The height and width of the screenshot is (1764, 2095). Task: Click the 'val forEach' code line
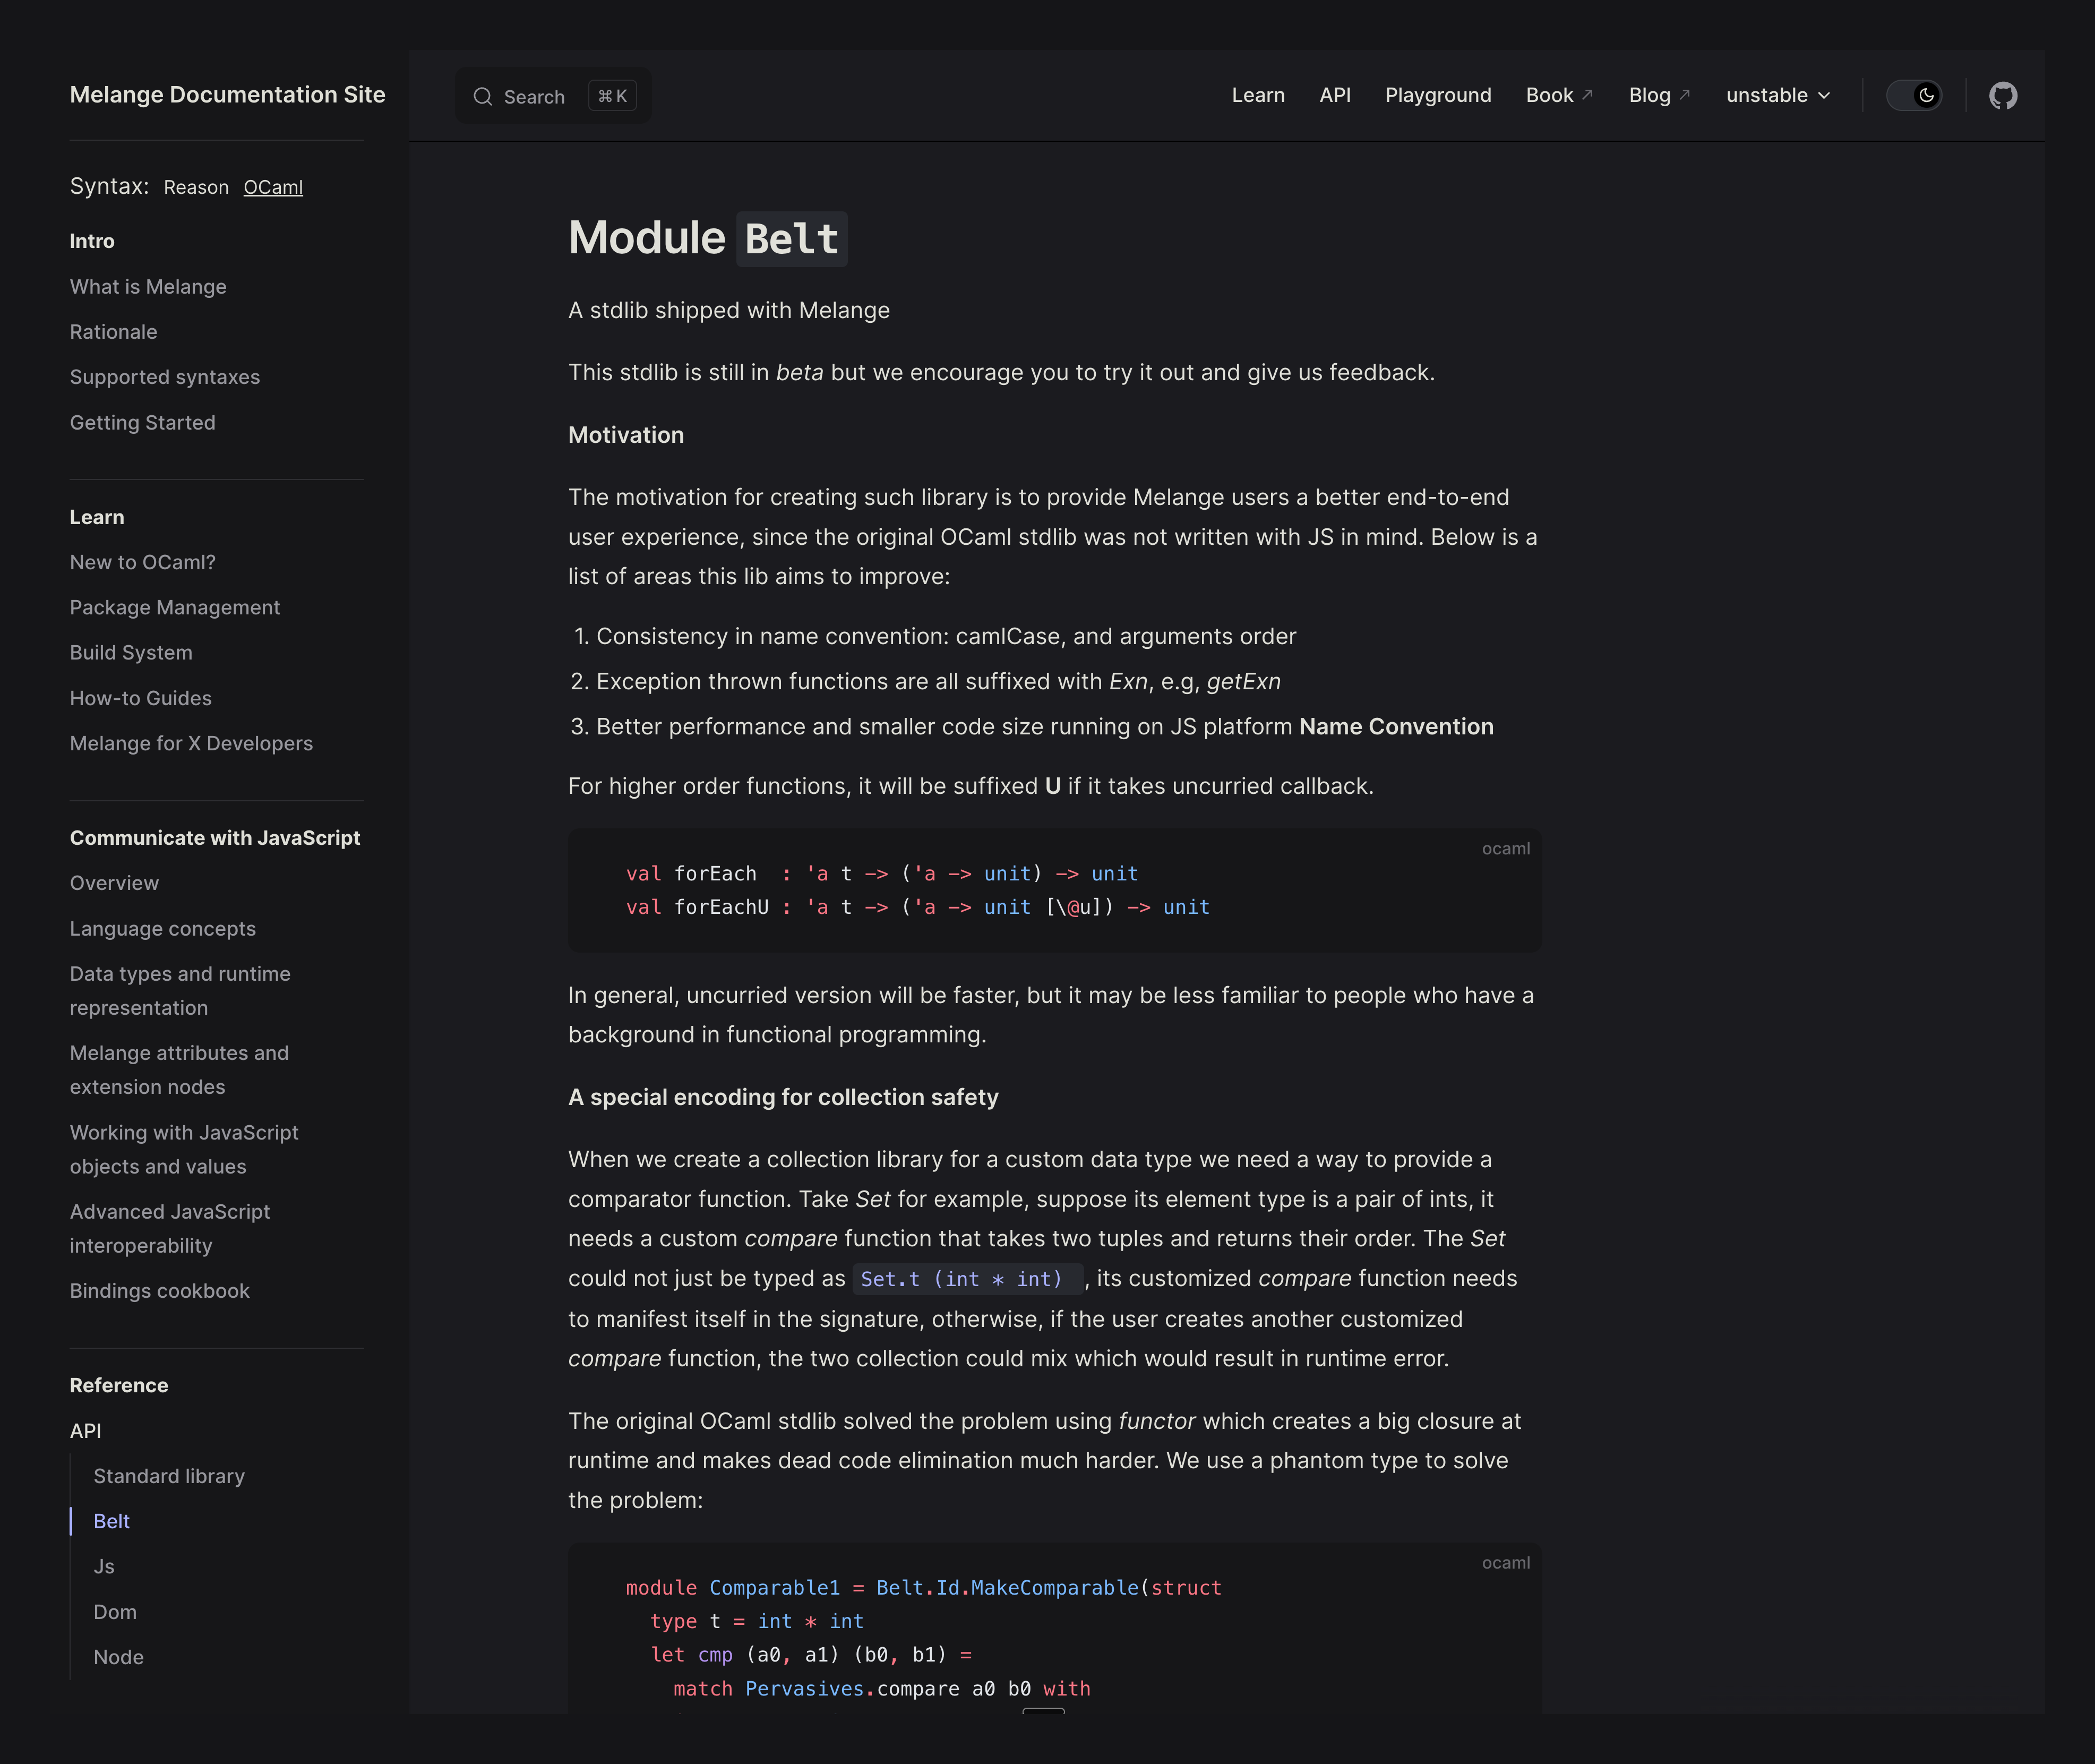tap(882, 874)
